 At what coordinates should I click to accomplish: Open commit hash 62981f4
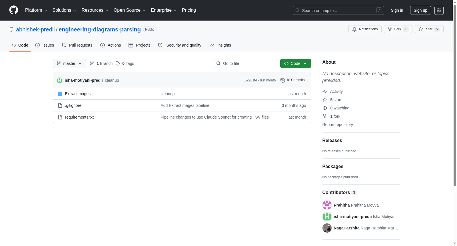251,80
